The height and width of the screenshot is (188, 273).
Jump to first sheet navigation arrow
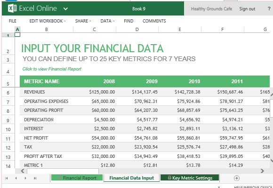pyautogui.click(x=7, y=178)
